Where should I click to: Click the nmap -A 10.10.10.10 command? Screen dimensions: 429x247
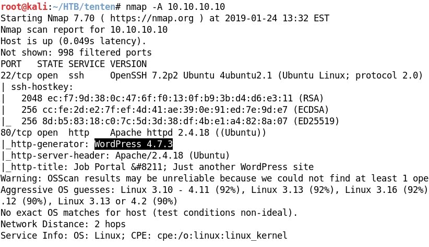(x=175, y=7)
